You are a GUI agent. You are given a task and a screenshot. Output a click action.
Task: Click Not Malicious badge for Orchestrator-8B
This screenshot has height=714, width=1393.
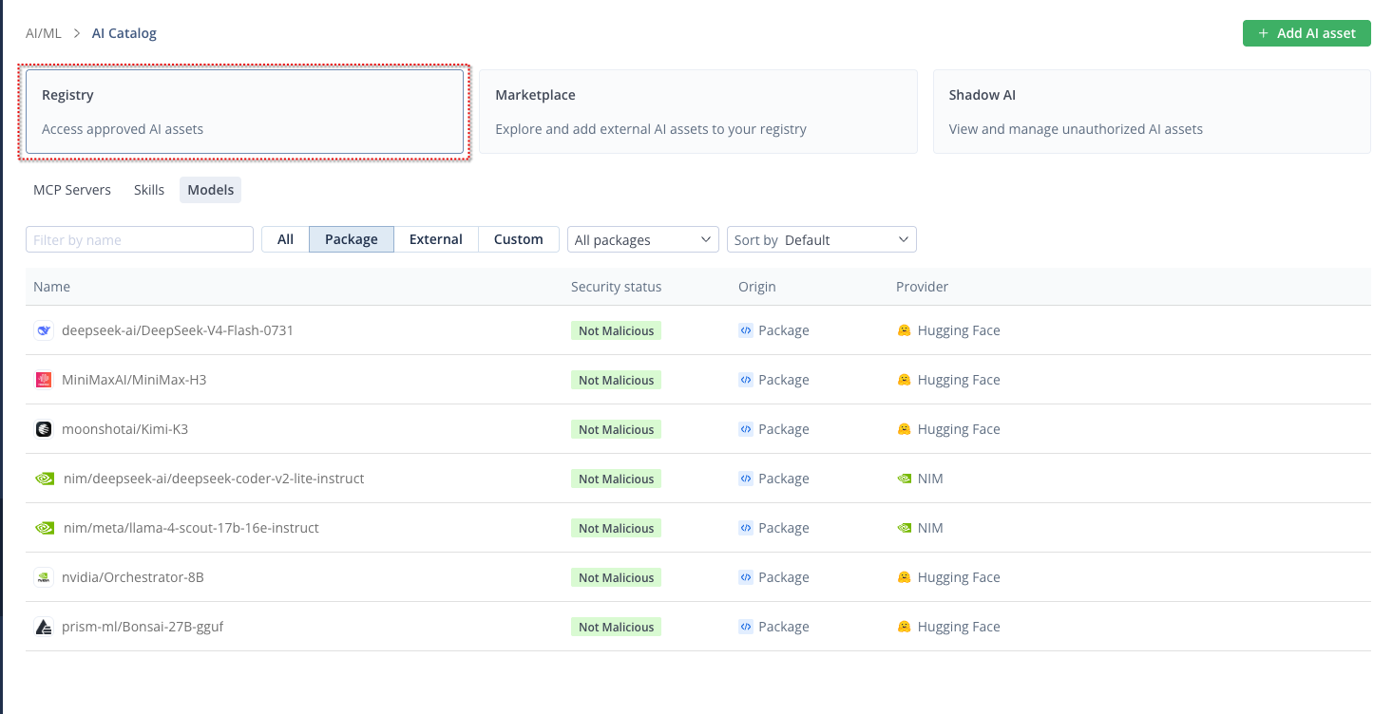617,577
